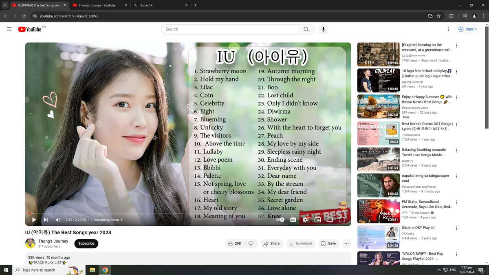Image resolution: width=489 pixels, height=275 pixels.
Task: Click the Download button
Action: tap(301, 244)
